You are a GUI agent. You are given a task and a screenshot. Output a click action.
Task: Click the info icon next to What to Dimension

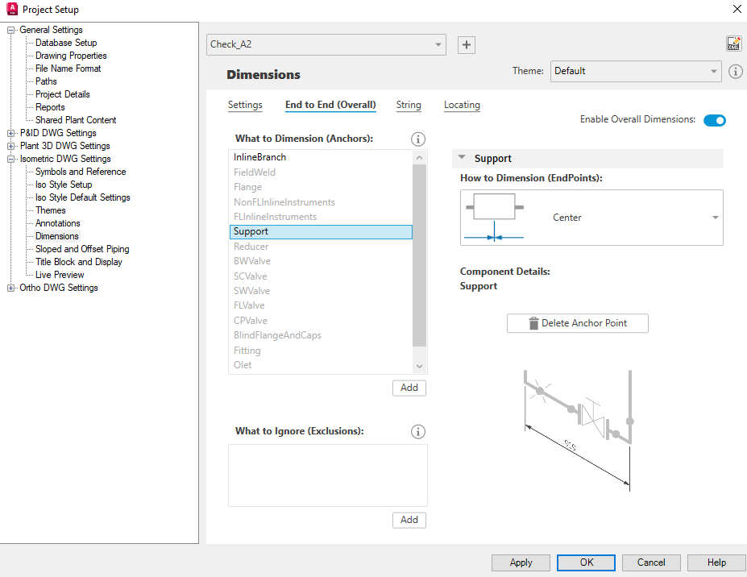[x=417, y=139]
